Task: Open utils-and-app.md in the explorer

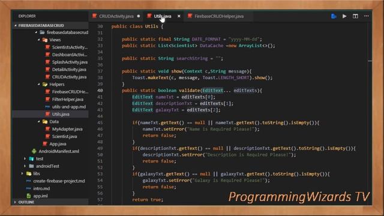Action: (x=69, y=107)
